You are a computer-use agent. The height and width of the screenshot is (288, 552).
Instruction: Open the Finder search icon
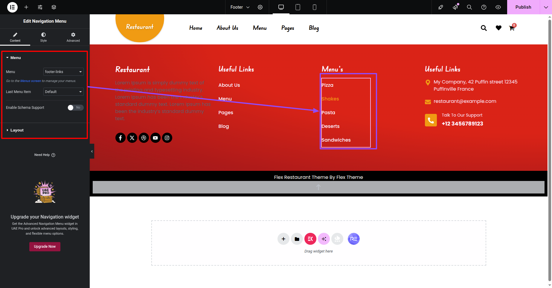pos(469,7)
